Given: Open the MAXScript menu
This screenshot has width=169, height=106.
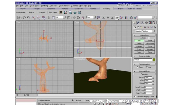Looking at the screenshot, I should 83,6.
